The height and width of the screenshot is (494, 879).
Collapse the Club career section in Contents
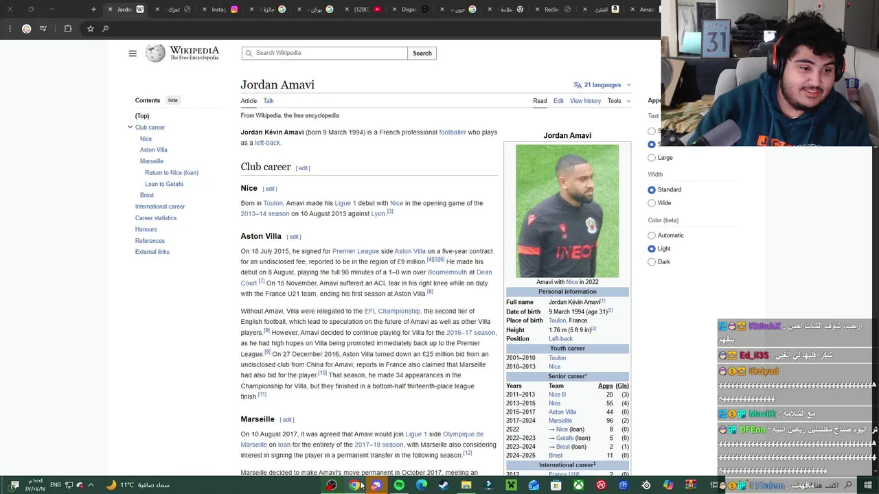130,127
